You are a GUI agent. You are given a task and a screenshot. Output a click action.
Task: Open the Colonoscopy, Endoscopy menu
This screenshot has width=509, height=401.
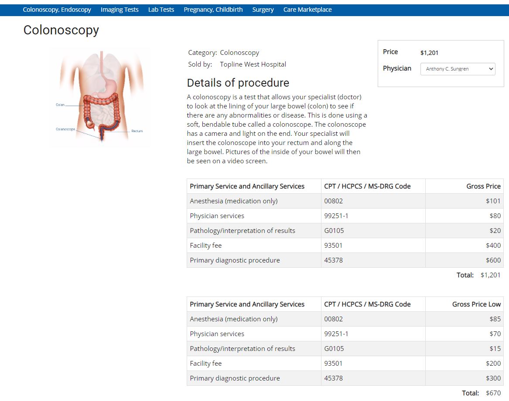coord(57,10)
